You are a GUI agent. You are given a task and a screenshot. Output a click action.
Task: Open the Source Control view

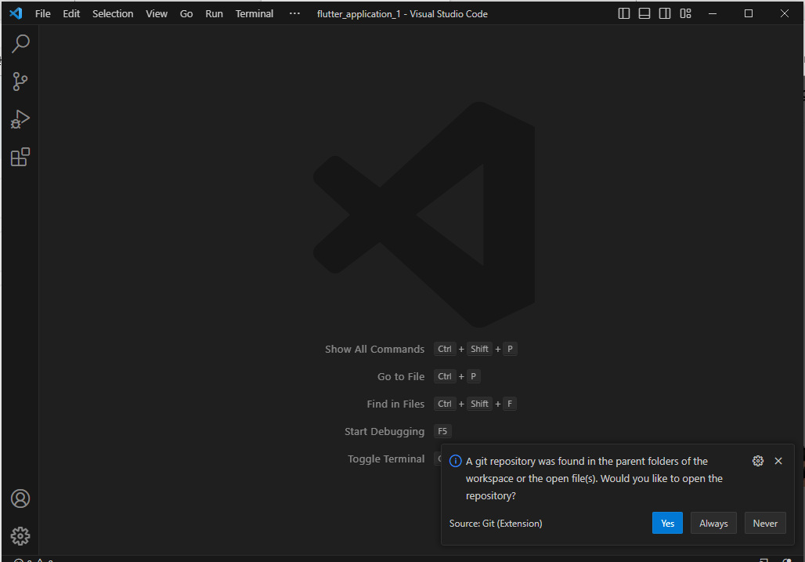(20, 82)
